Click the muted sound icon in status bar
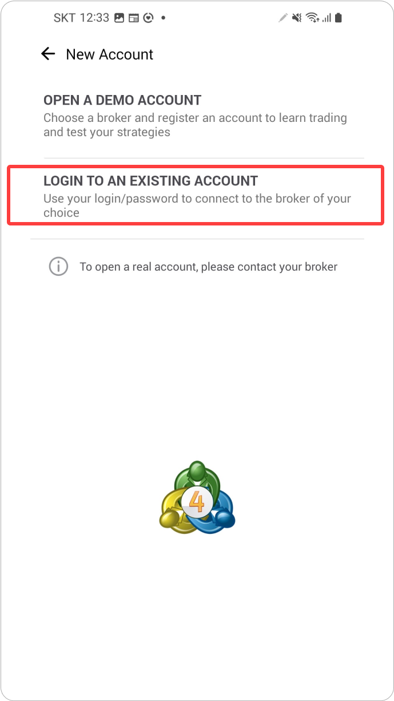Screen dimensions: 394x701 click(x=297, y=18)
